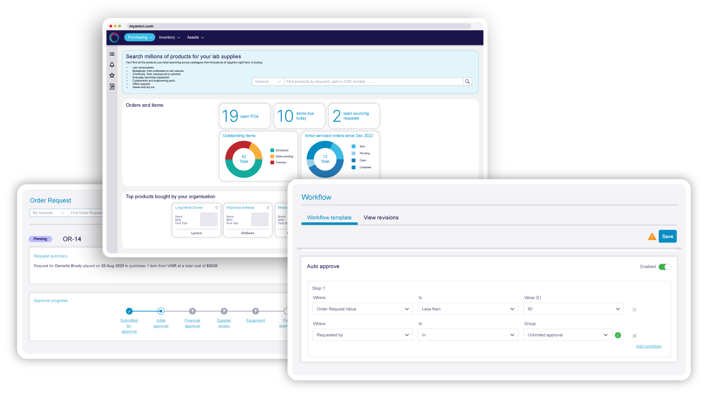Viewport: 708px width, 398px height.
Task: Click the Add condition link
Action: (649, 346)
